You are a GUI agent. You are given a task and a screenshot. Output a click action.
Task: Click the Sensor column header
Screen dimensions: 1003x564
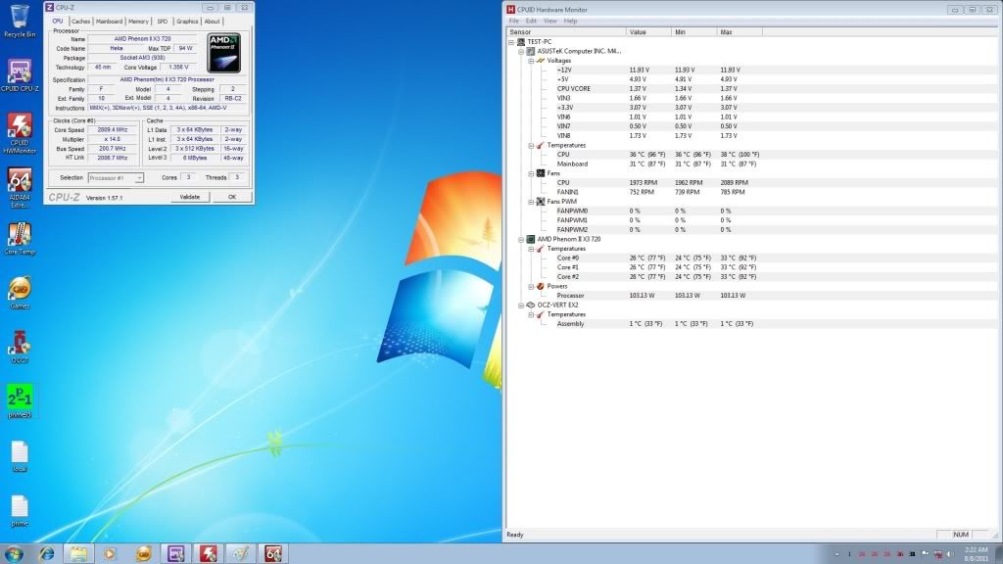(566, 32)
